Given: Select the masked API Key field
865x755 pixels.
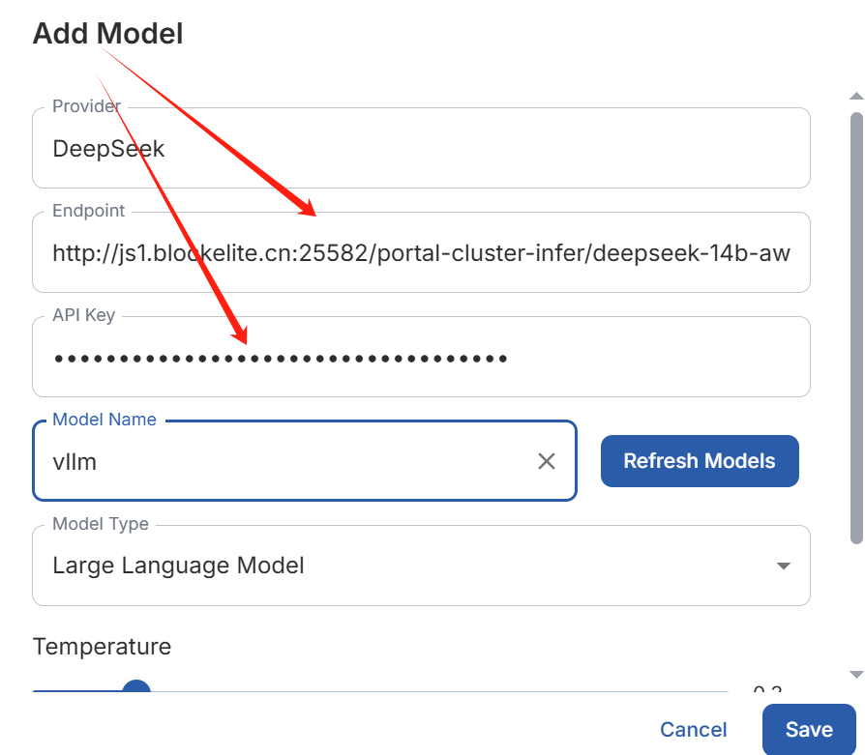Looking at the screenshot, I should (x=421, y=357).
